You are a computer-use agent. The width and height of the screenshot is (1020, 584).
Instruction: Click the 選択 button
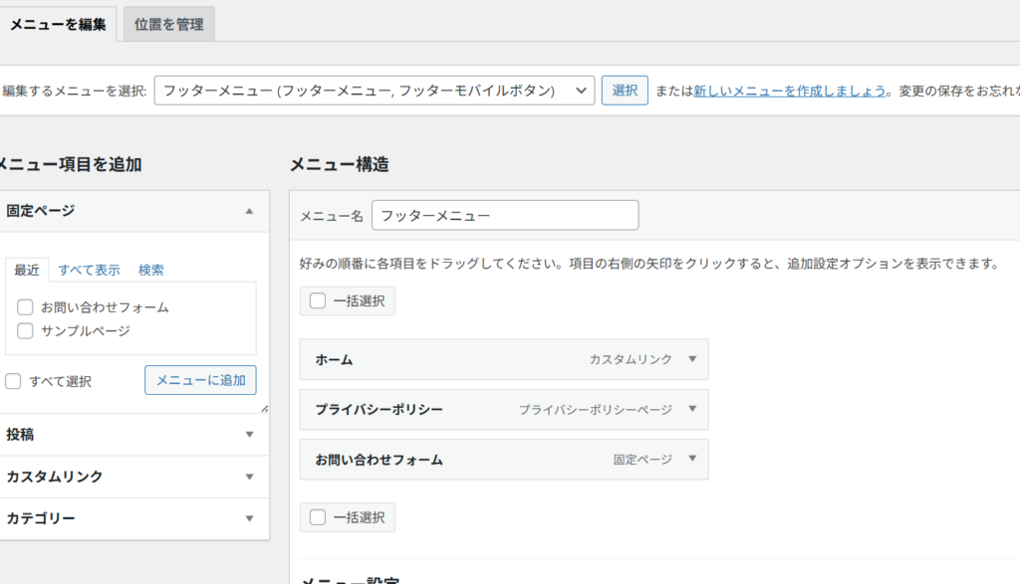click(625, 91)
